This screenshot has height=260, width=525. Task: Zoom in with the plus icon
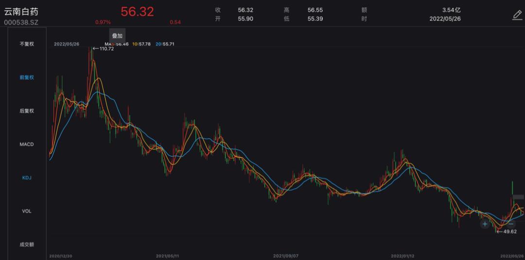click(x=485, y=224)
